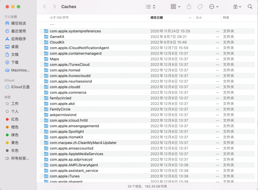This screenshot has height=190, width=258.
Task: Click the Tags icon in toolbar
Action: point(200,6)
